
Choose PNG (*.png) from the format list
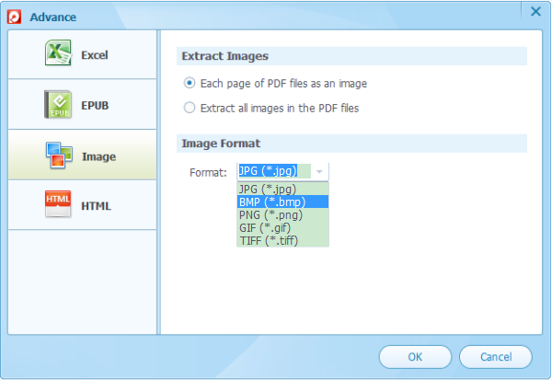tap(283, 214)
